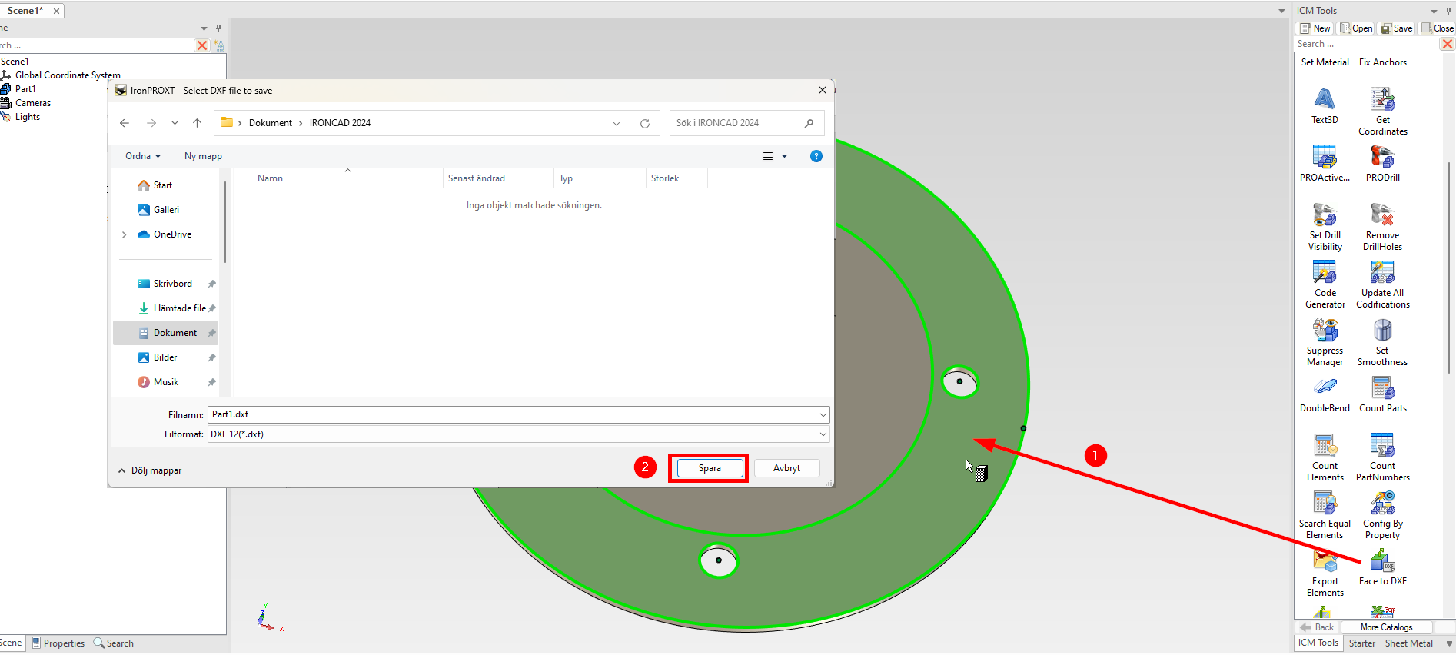Select the Text3D tool icon

coord(1325,99)
